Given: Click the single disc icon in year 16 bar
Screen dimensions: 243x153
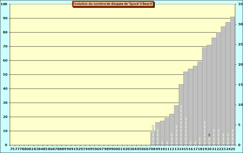Looking at the screenshot, I should coord(191,143).
